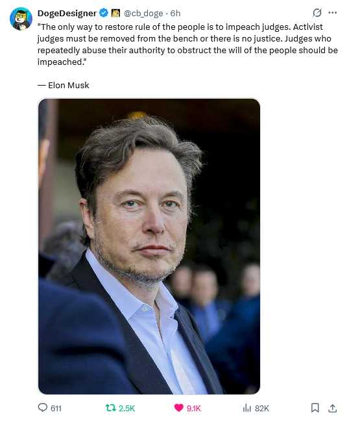Toggle the pink heart like button
The image size is (347, 421).
pyautogui.click(x=179, y=408)
